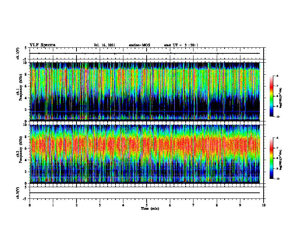Click the time axis tick label "9"
The width and height of the screenshot is (297, 230).
coord(240,205)
